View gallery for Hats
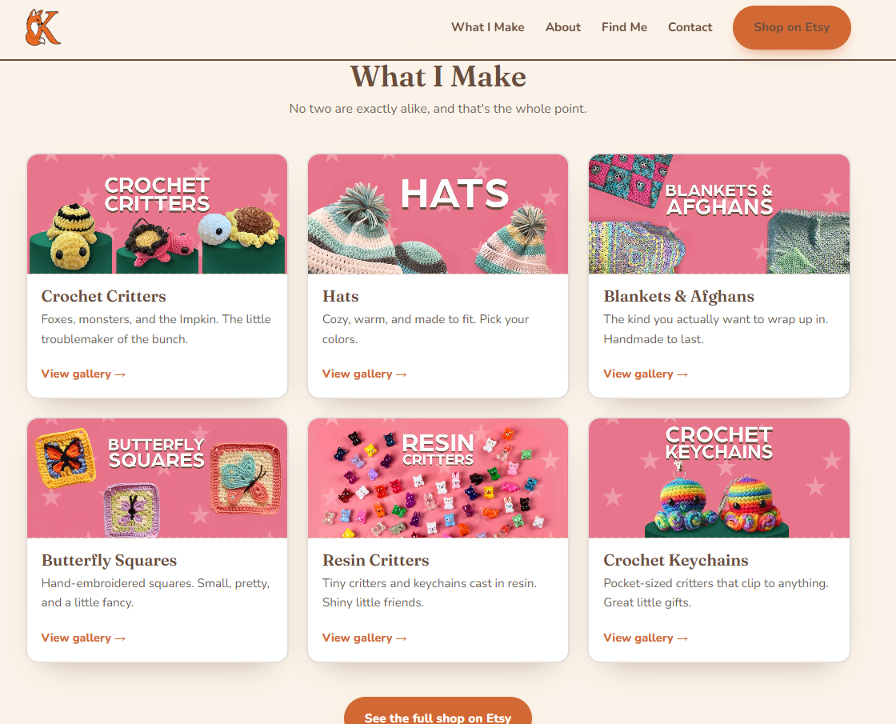Image resolution: width=896 pixels, height=724 pixels. click(x=365, y=374)
